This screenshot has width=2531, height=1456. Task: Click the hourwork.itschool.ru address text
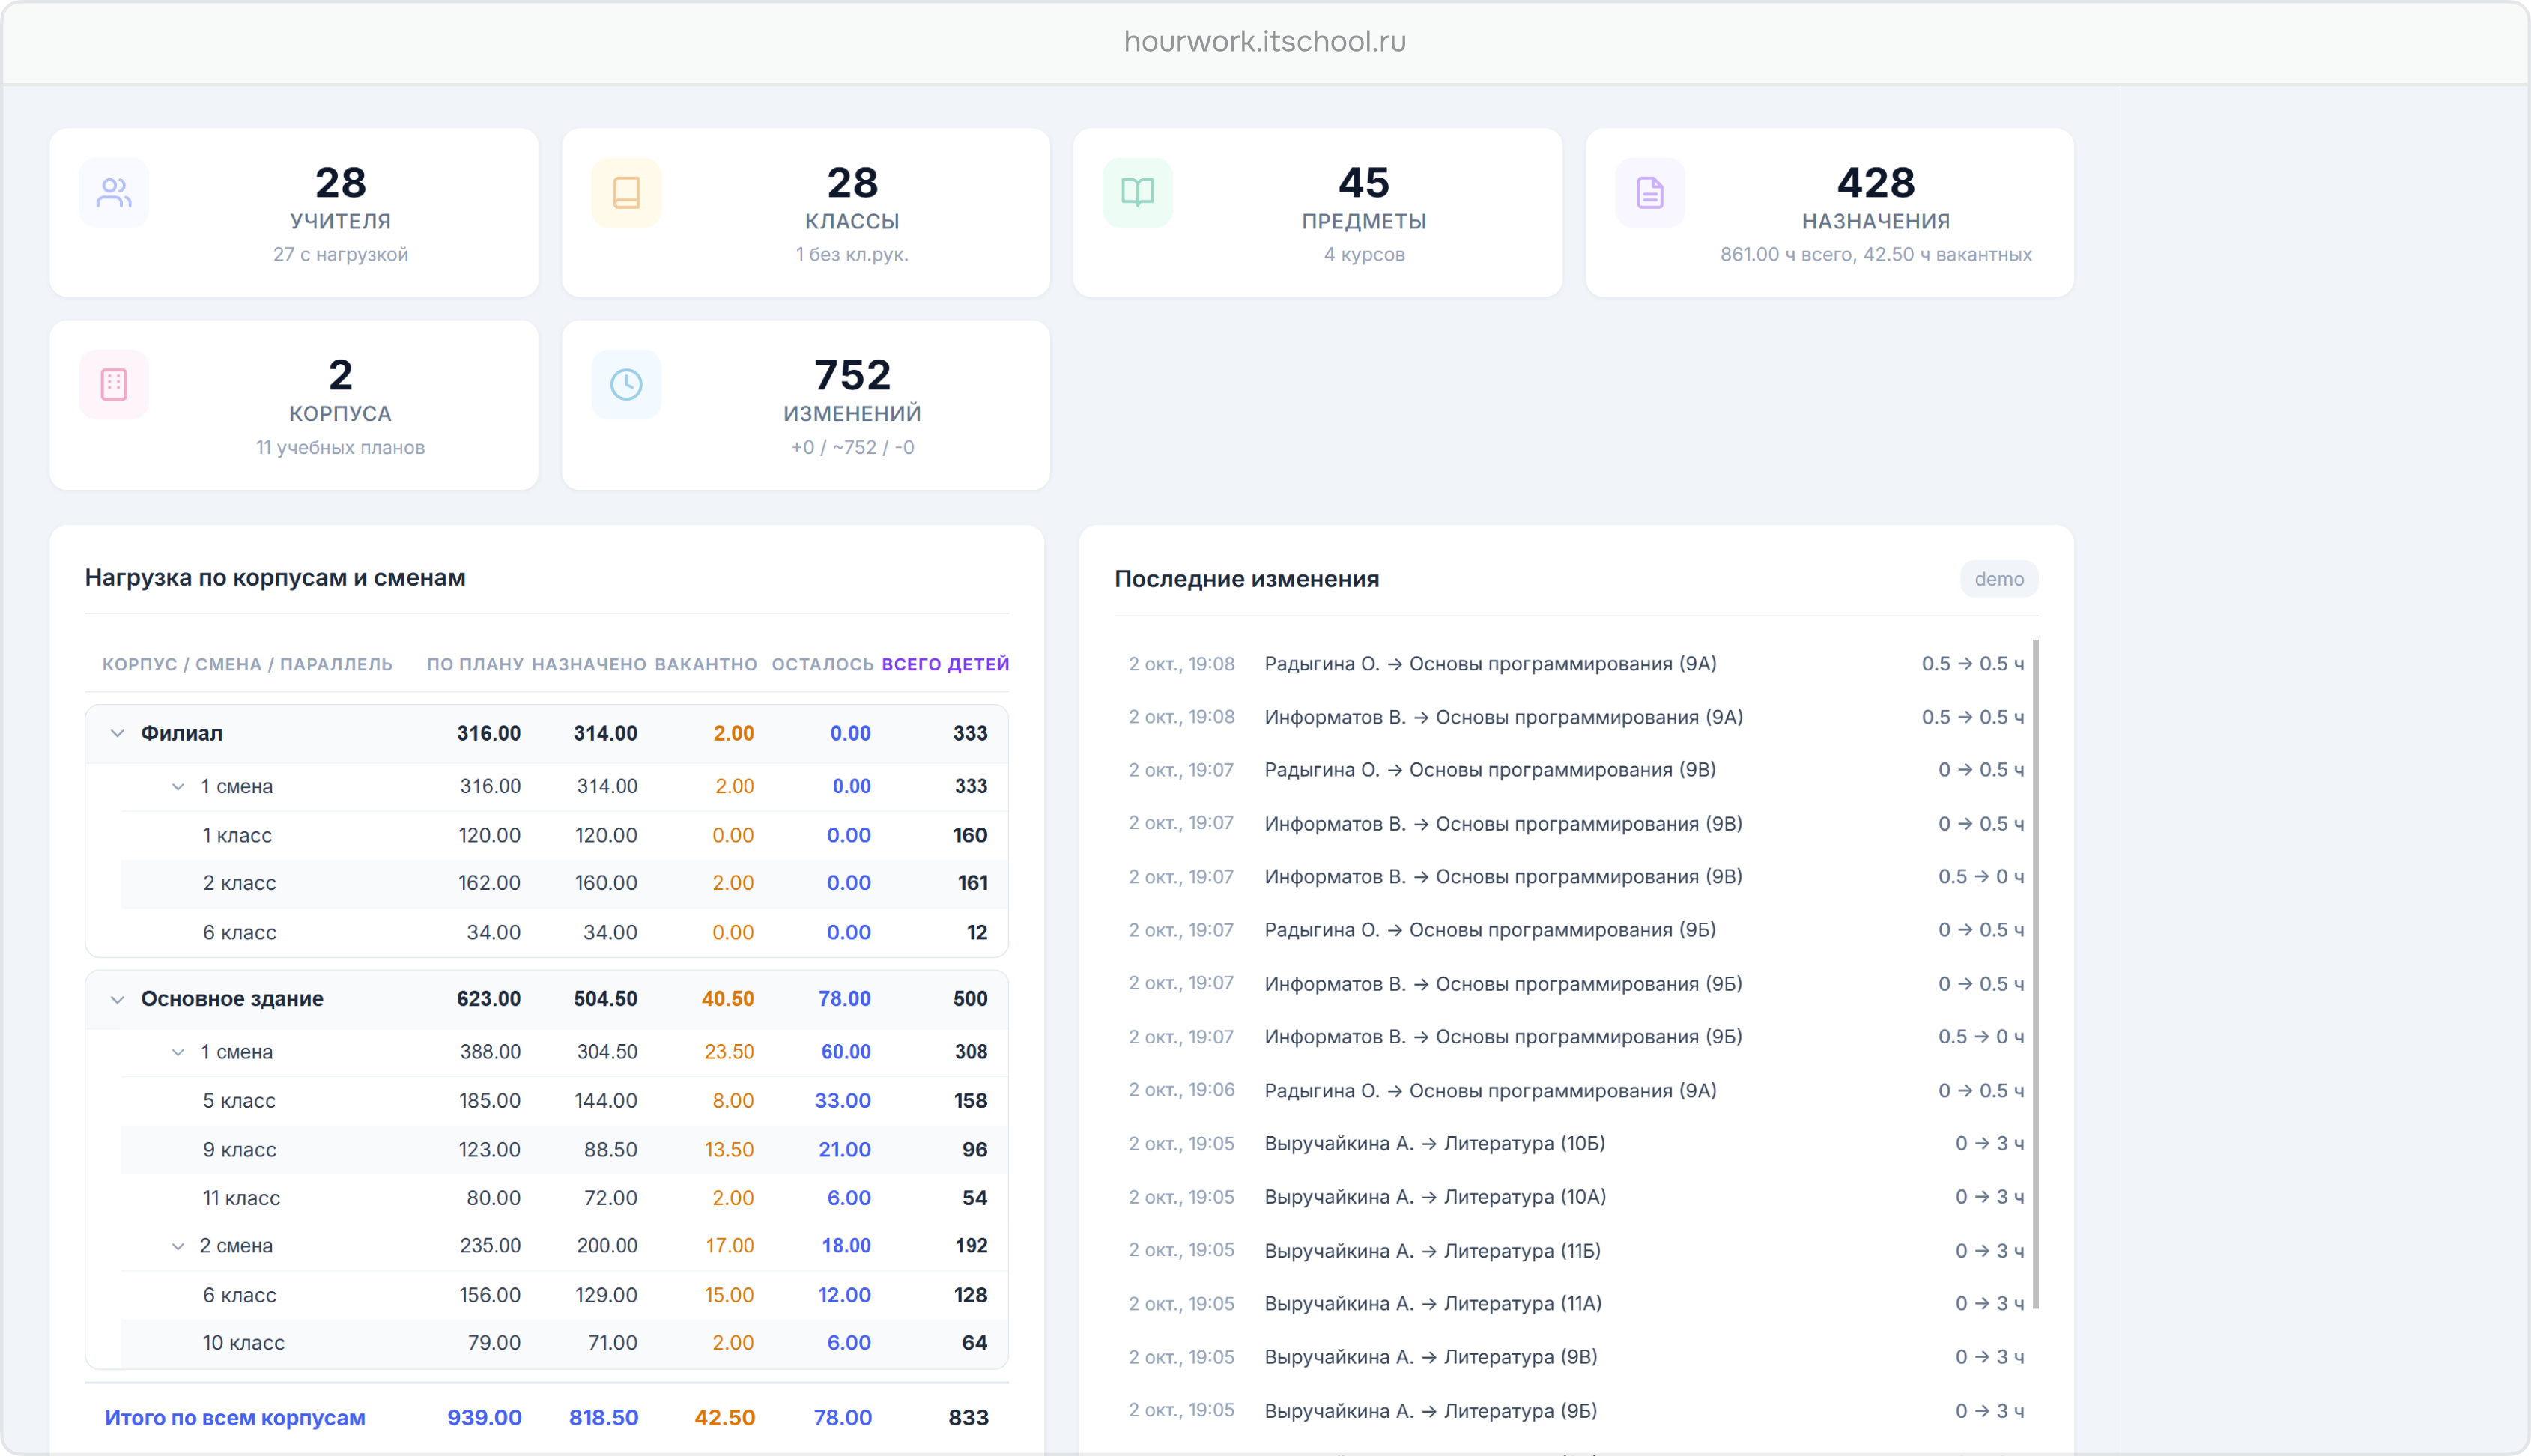coord(1265,41)
